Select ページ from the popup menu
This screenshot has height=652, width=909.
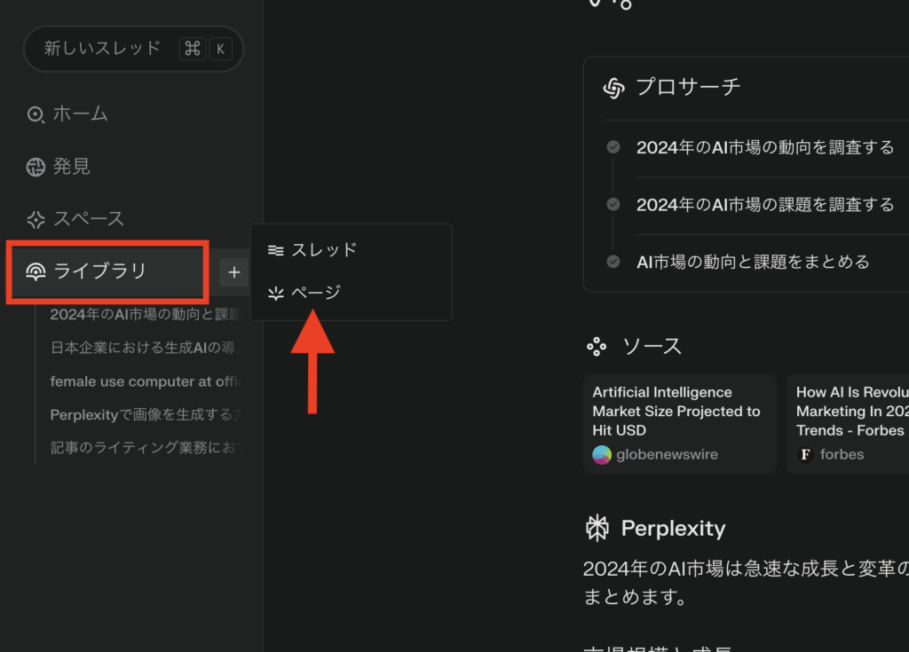point(312,293)
